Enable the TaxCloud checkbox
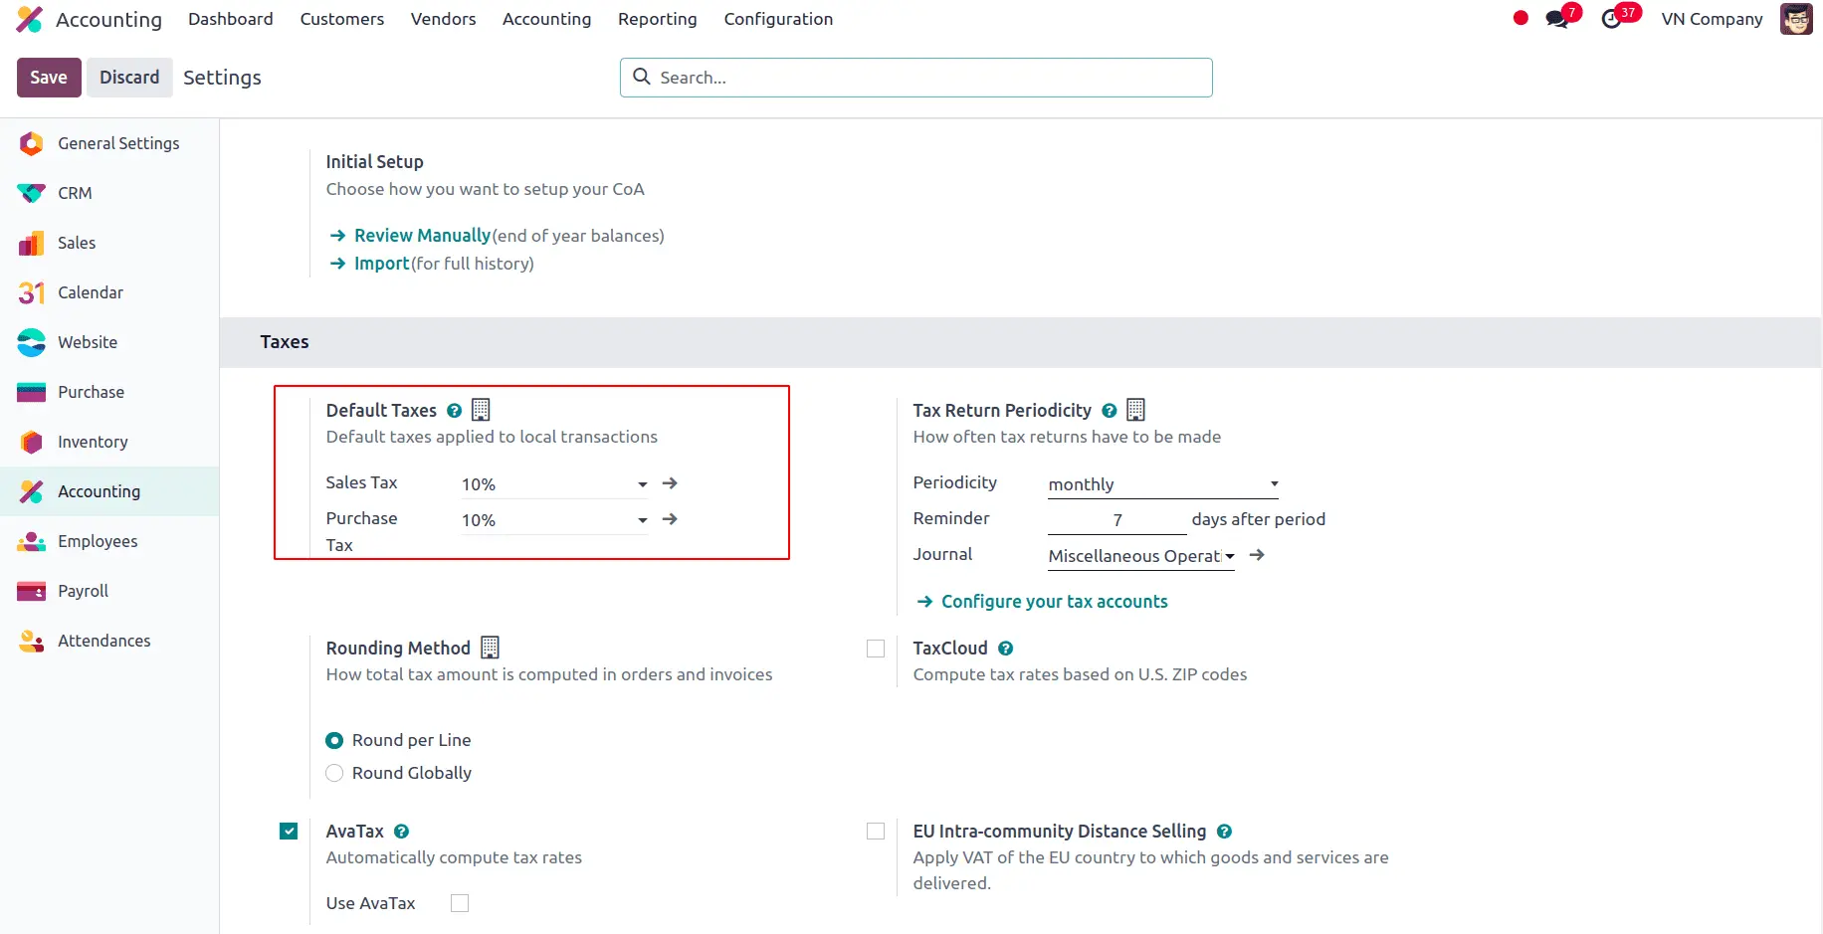 [x=876, y=649]
